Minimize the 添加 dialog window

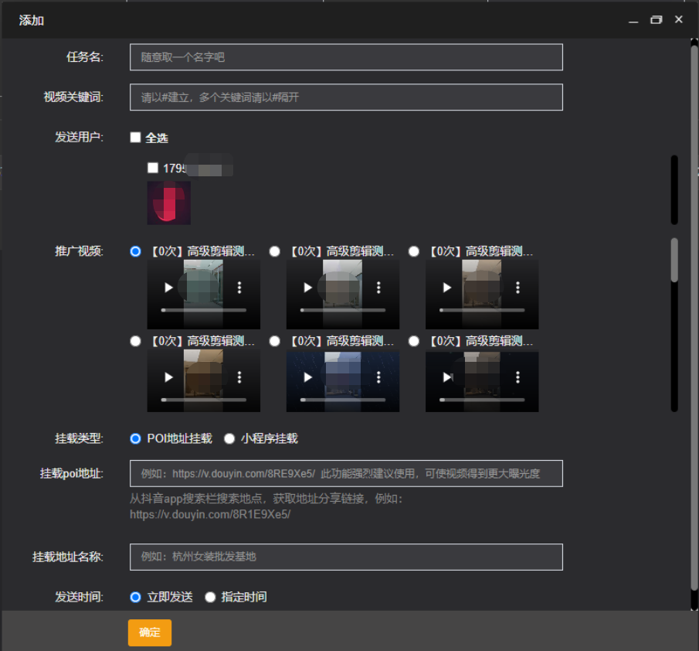coord(633,20)
